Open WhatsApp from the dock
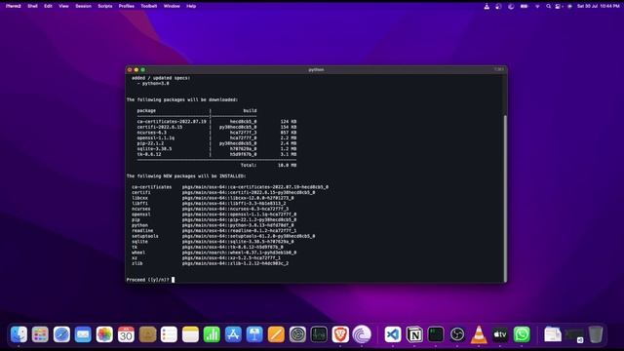 (x=522, y=334)
